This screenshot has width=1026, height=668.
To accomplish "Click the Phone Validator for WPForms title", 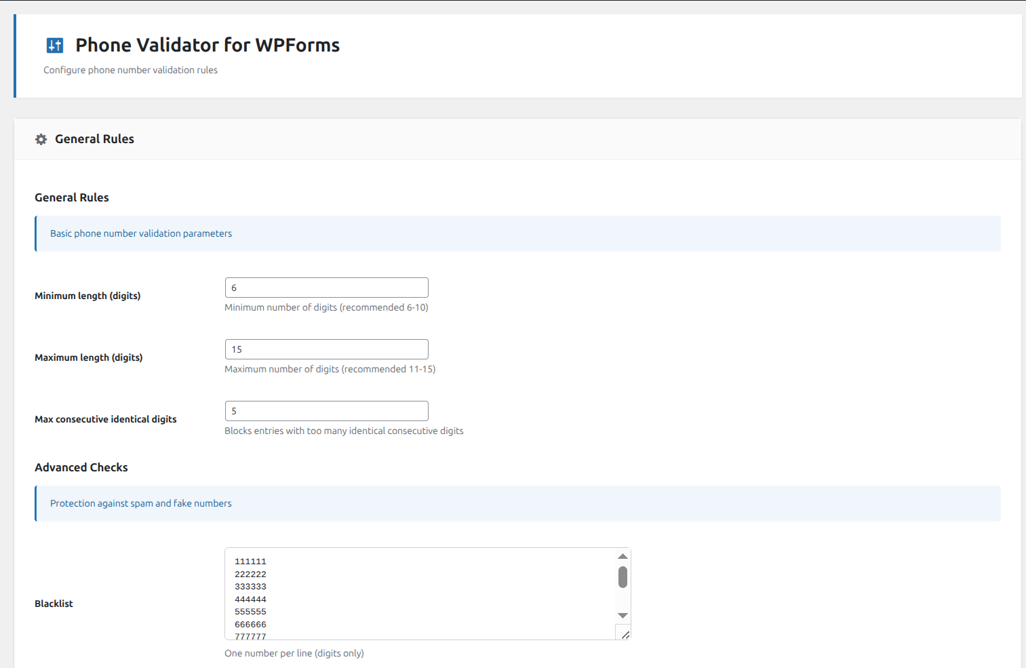I will click(208, 45).
